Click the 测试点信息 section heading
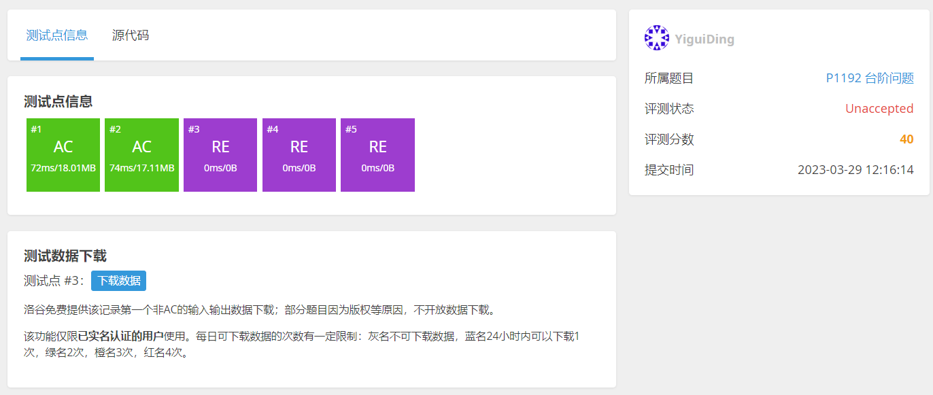 [x=58, y=102]
